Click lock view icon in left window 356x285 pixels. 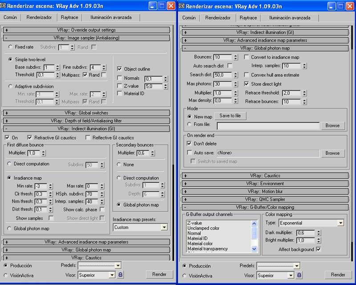coord(121,275)
